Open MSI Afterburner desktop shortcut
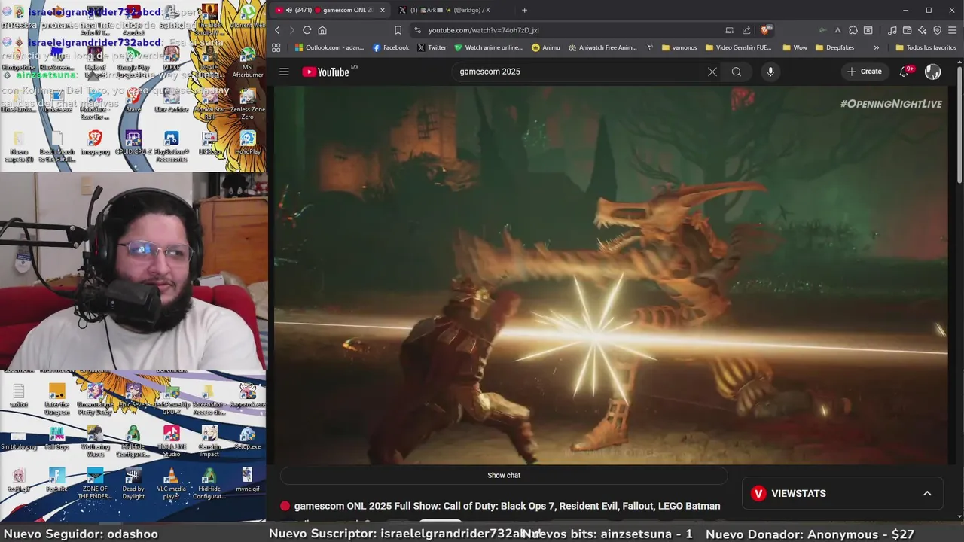 click(x=247, y=63)
